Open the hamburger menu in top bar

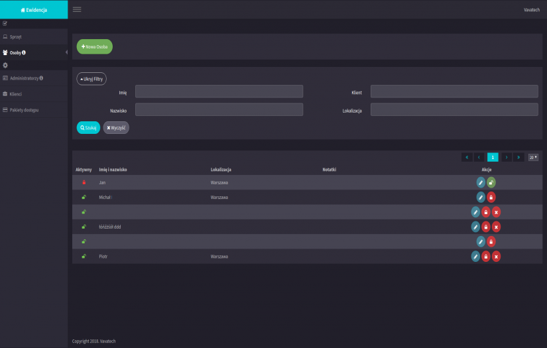[77, 9]
